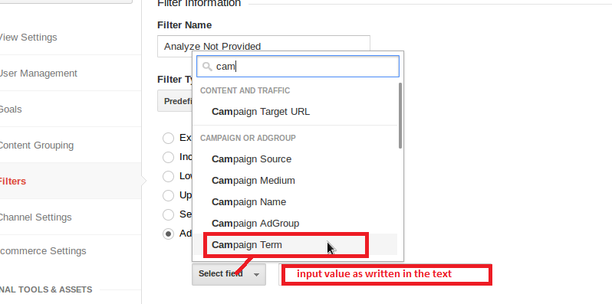Screen dimensions: 612x304
Task: Open Filters in sidebar
Action: pyautogui.click(x=13, y=181)
